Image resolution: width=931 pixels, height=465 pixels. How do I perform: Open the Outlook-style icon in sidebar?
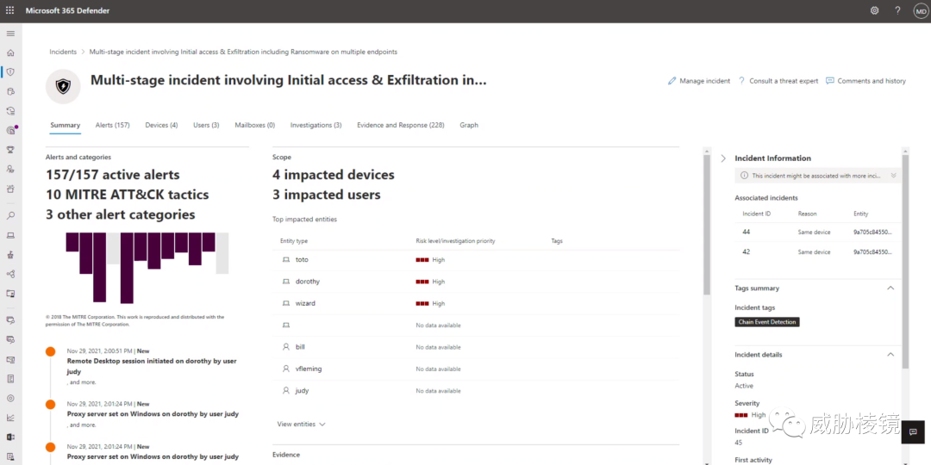pyautogui.click(x=10, y=437)
